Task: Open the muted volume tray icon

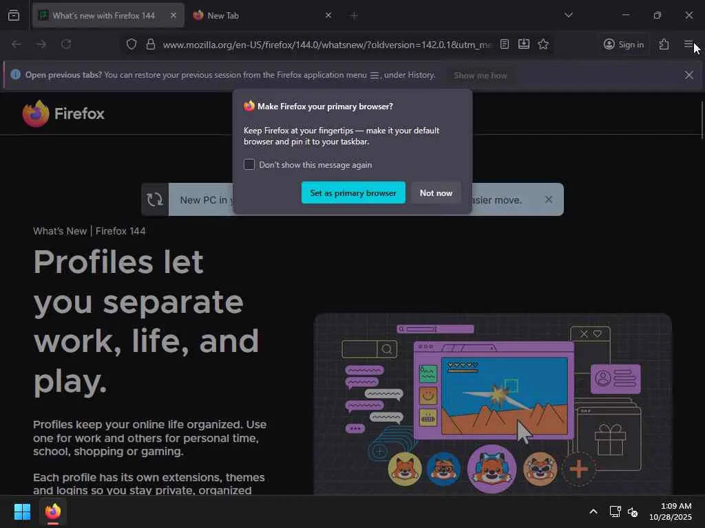Action: point(633,511)
